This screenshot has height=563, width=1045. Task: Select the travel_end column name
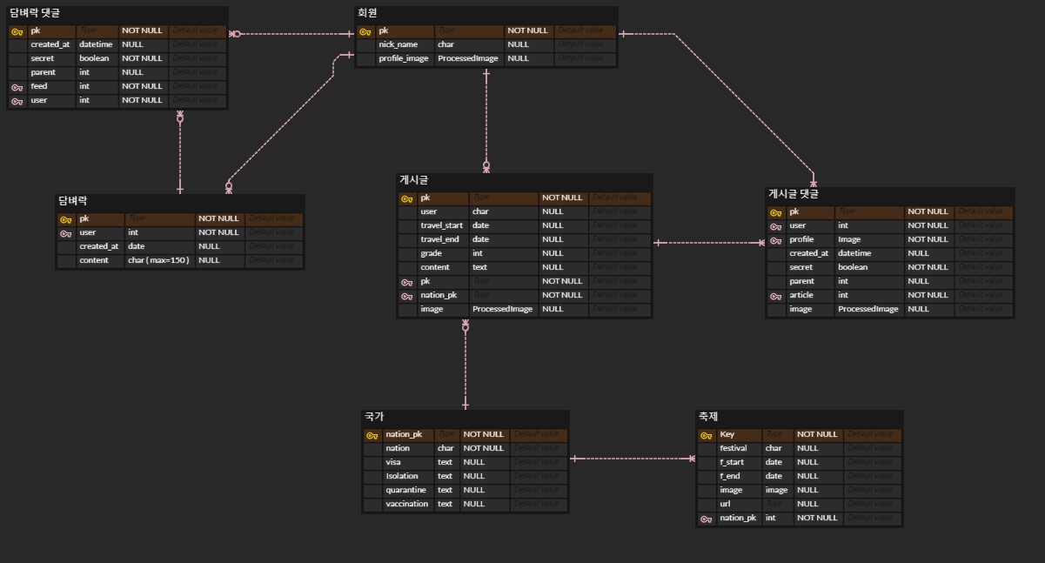[439, 239]
